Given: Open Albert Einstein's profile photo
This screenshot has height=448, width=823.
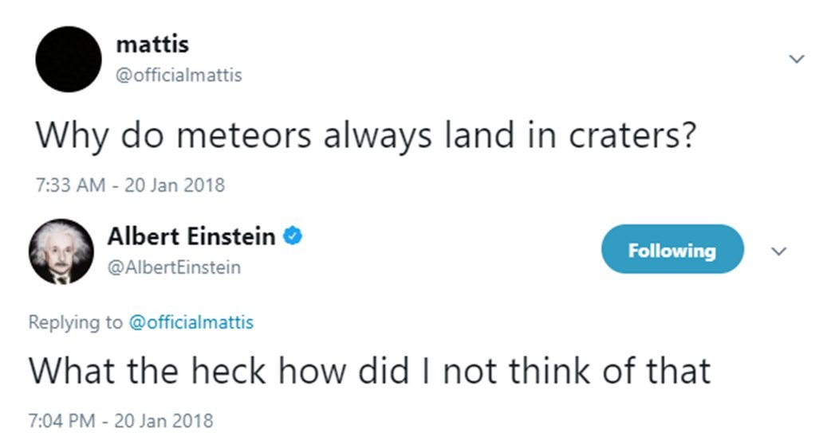Looking at the screenshot, I should click(x=61, y=251).
